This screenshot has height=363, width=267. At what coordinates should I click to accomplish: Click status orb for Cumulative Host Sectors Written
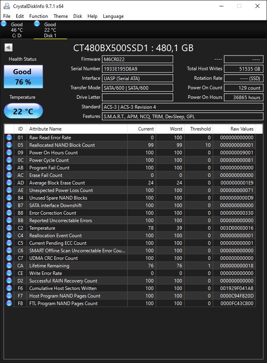[x=9, y=288]
